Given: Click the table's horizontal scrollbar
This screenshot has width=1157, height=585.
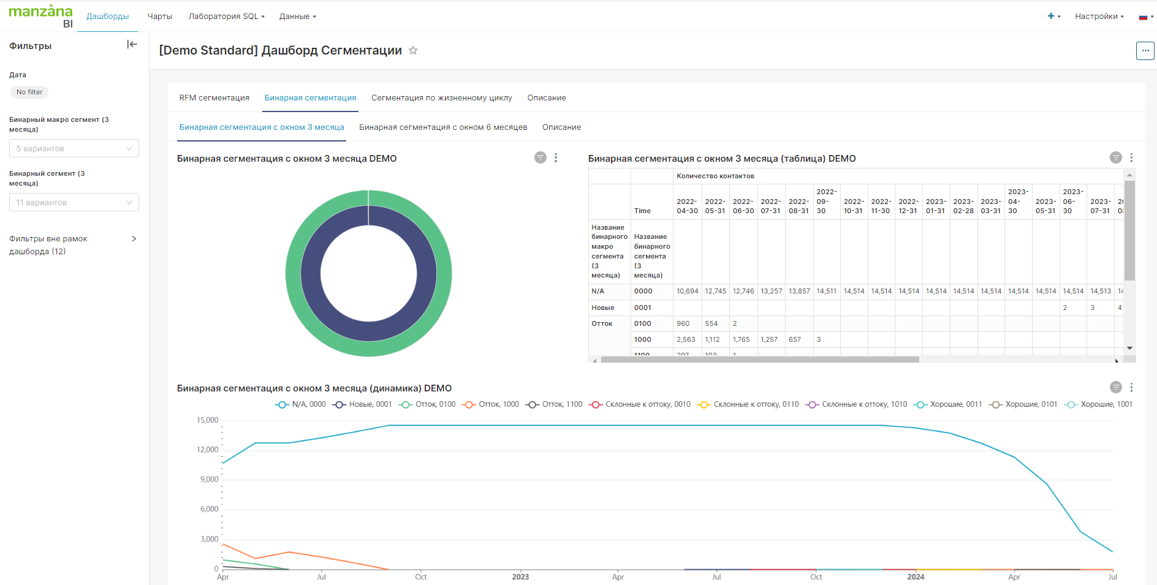Looking at the screenshot, I should (x=760, y=360).
